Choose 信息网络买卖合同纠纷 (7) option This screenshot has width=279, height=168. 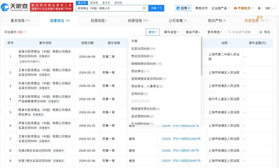click(x=149, y=79)
